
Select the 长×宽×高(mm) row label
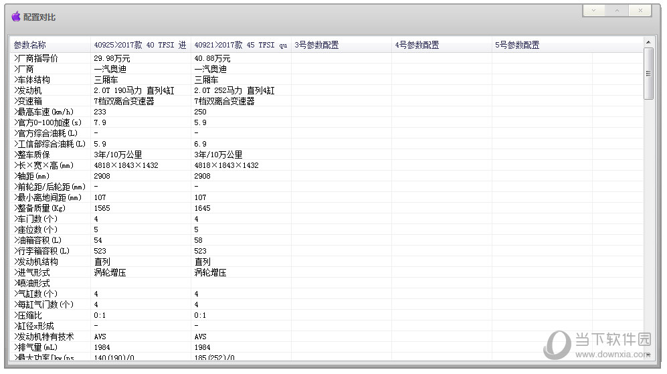coord(43,165)
